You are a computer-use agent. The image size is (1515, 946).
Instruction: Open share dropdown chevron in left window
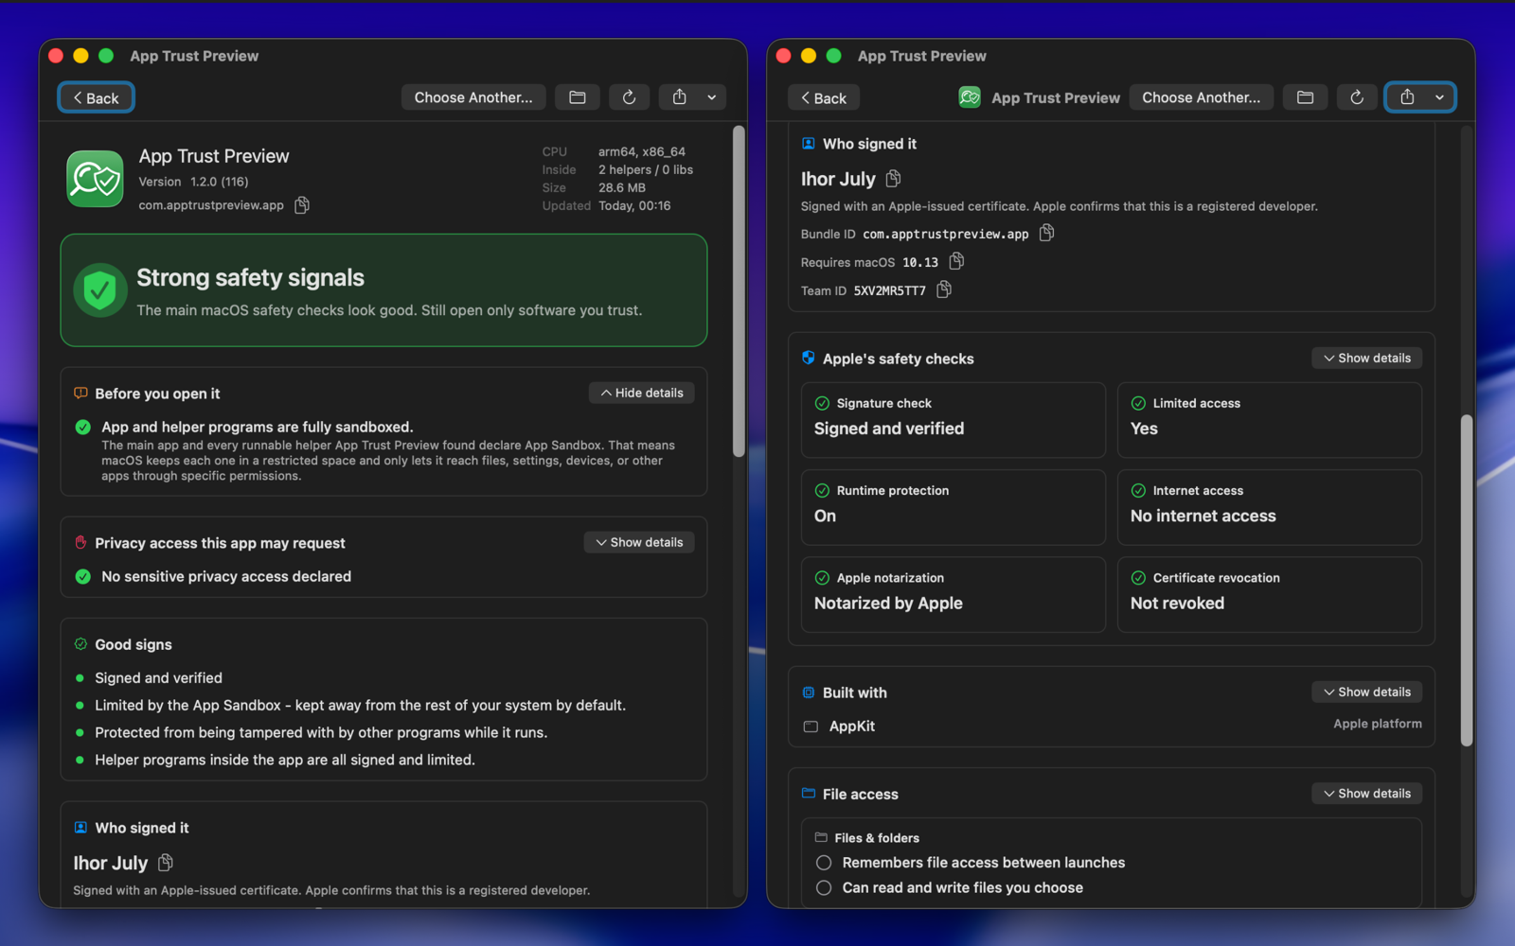(x=712, y=97)
